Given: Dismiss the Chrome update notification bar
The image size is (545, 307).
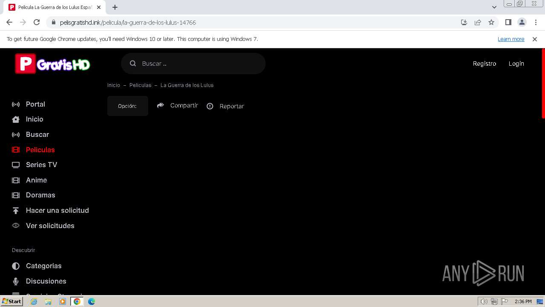Looking at the screenshot, I should (535, 39).
